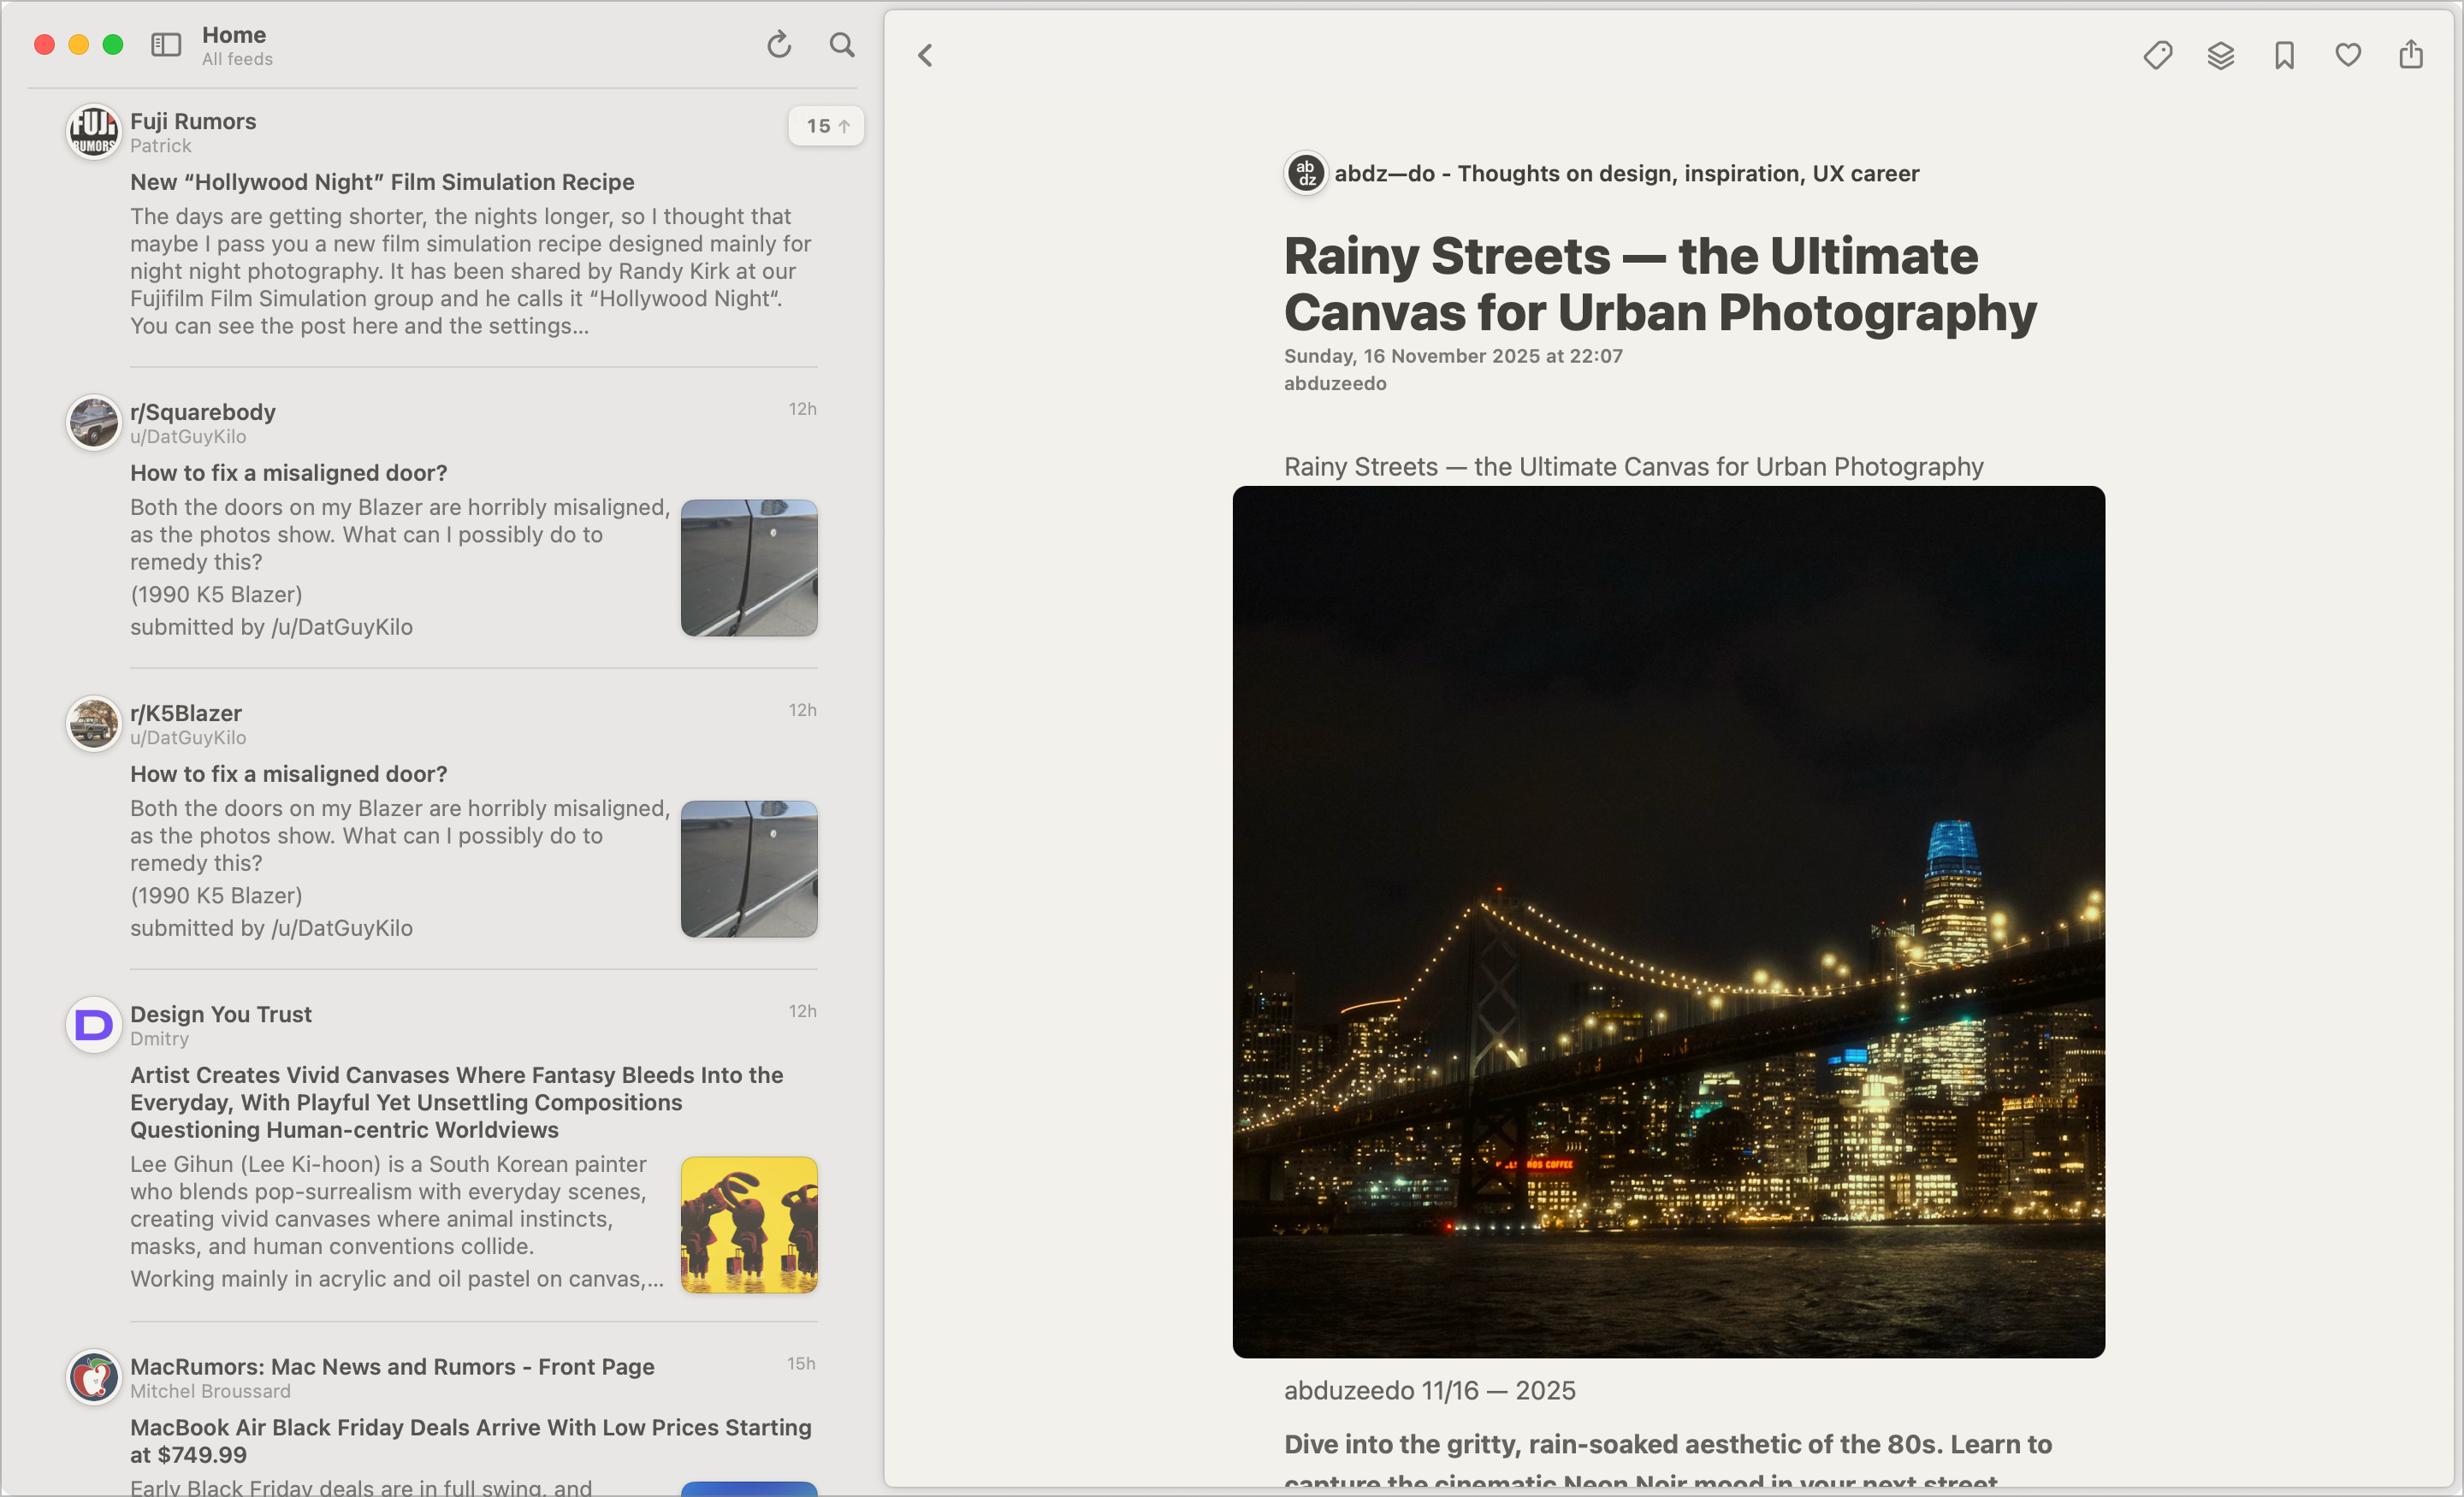This screenshot has width=2464, height=1497.
Task: Open the search in the feed list
Action: (842, 45)
